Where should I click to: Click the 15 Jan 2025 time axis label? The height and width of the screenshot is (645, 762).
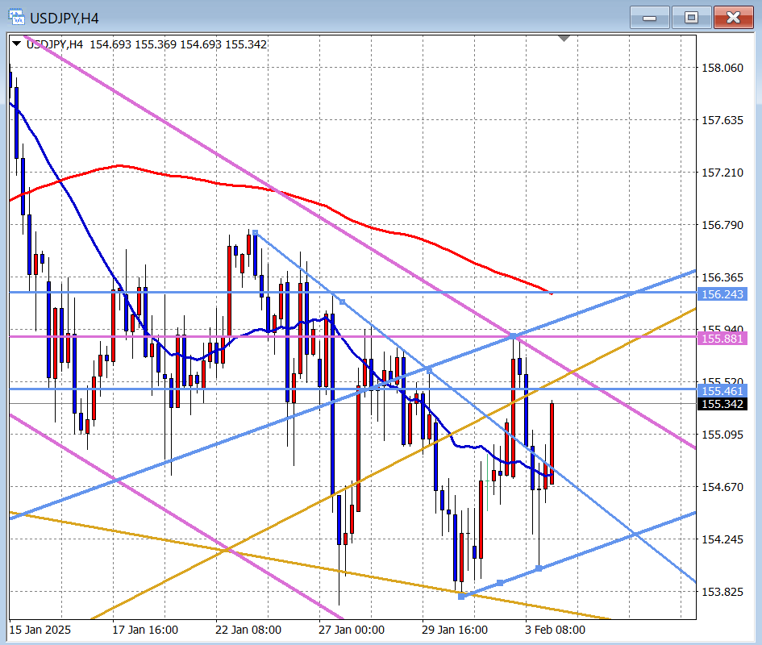(x=39, y=630)
